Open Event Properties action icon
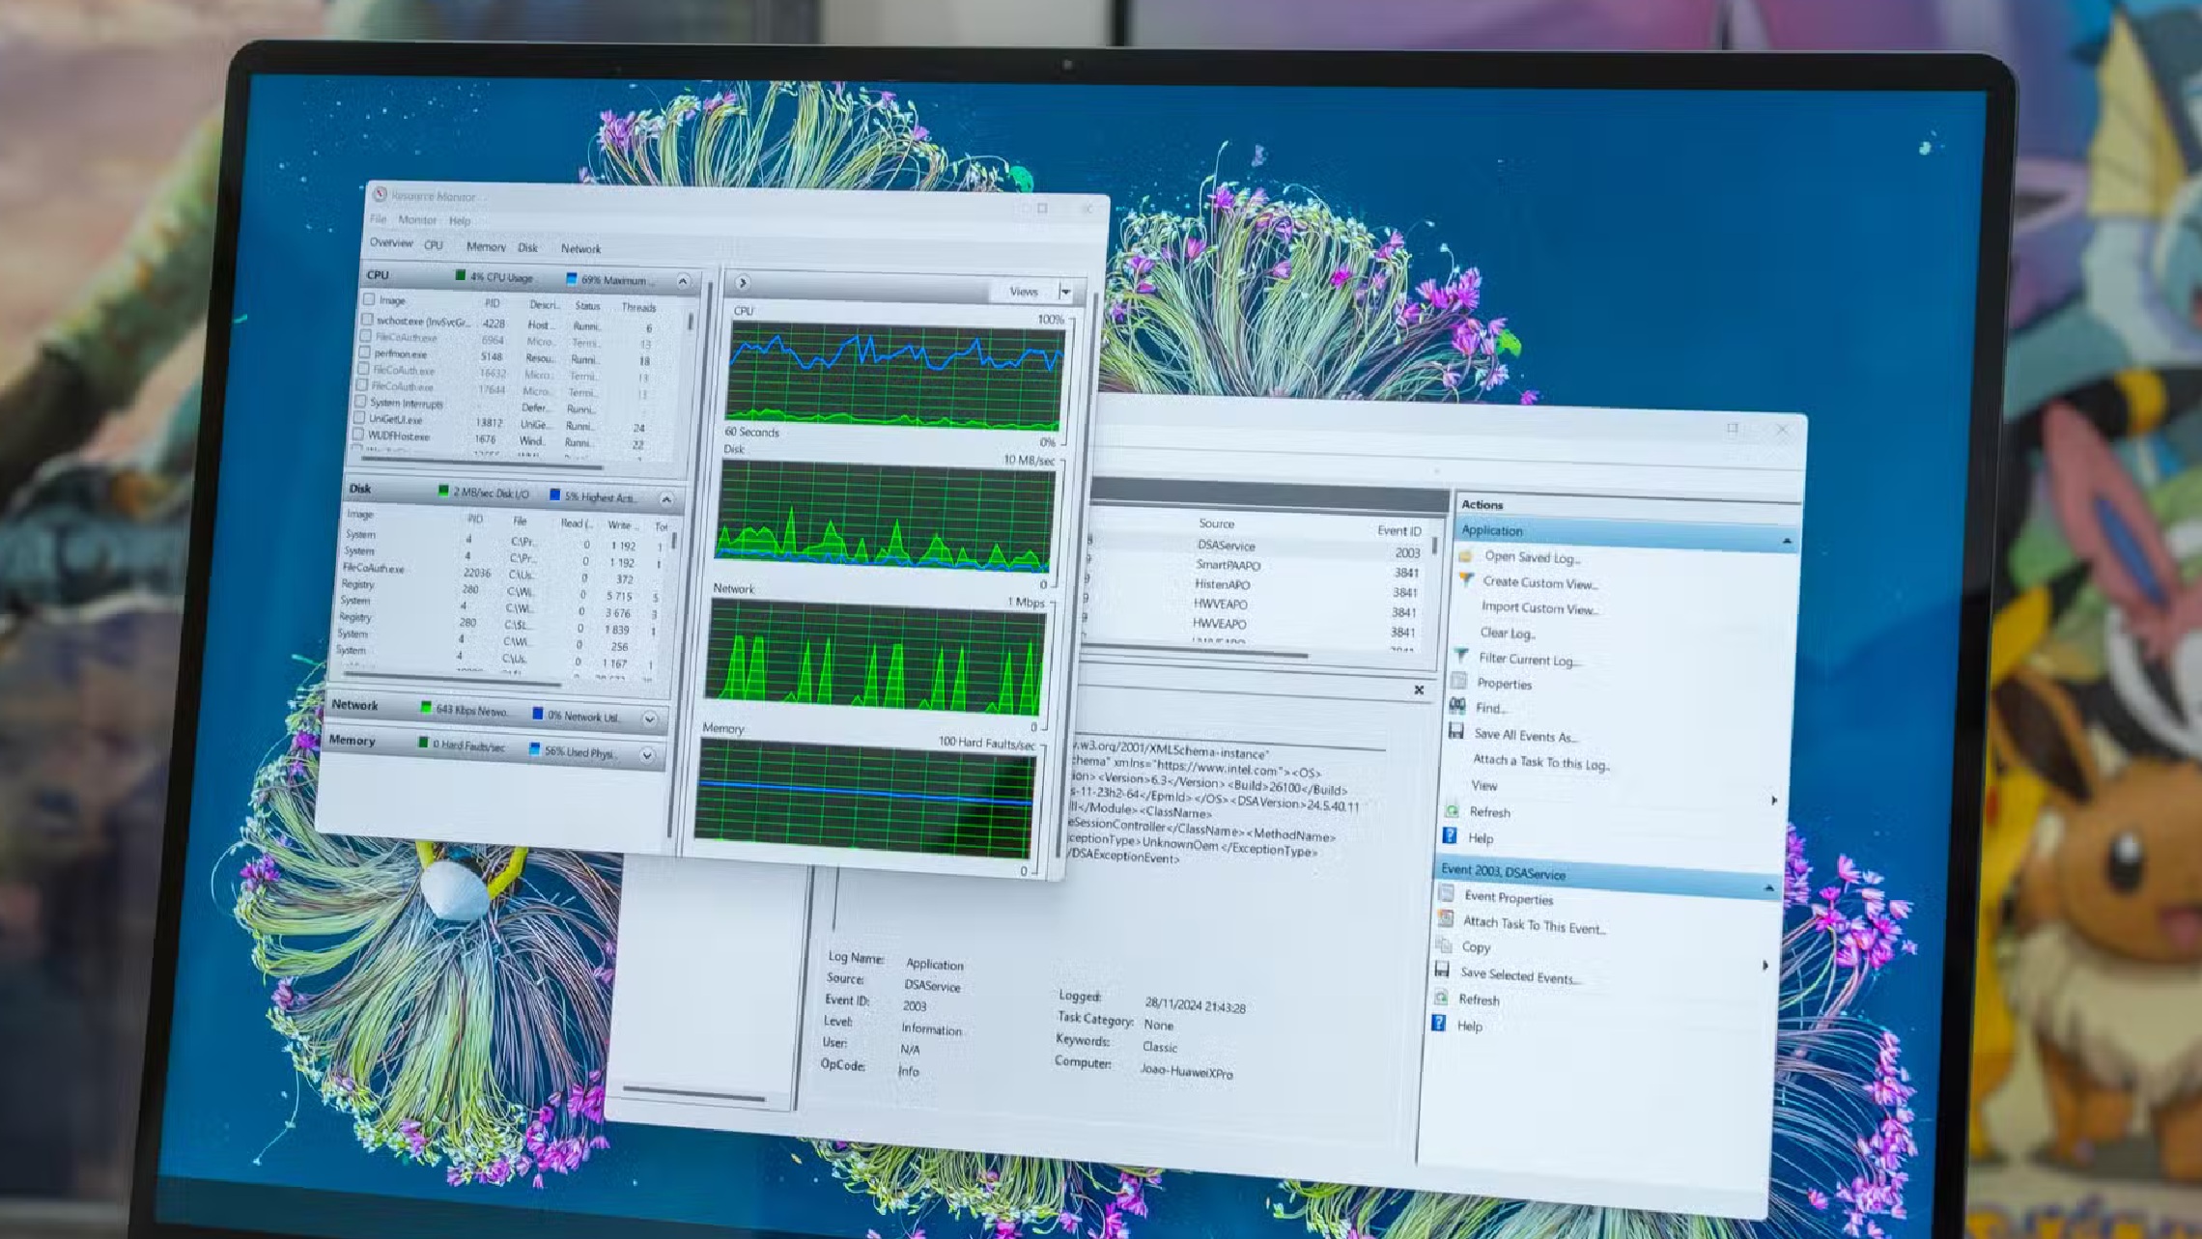Viewport: 2202px width, 1239px height. click(x=1446, y=894)
